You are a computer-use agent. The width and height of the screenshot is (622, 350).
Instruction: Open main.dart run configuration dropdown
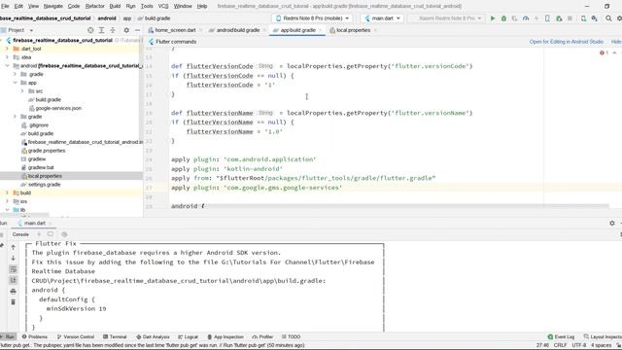[x=382, y=18]
